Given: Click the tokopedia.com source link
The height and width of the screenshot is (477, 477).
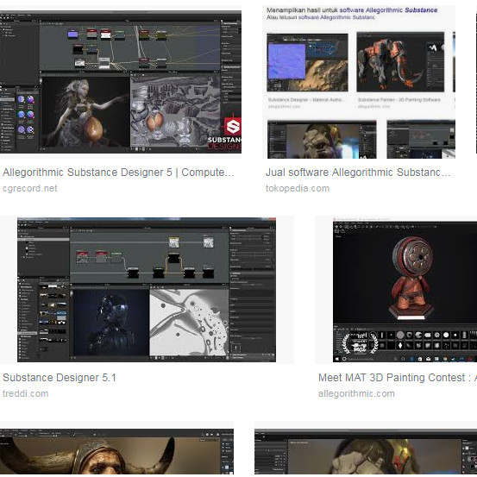Looking at the screenshot, I should [298, 188].
